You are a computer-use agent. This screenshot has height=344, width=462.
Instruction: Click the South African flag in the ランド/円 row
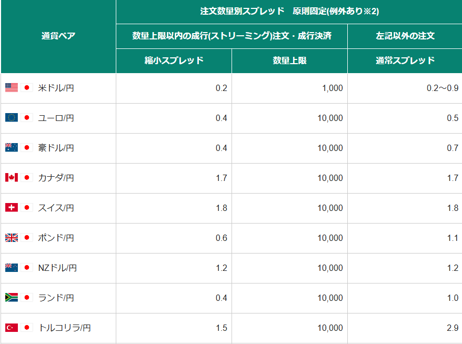click(12, 298)
